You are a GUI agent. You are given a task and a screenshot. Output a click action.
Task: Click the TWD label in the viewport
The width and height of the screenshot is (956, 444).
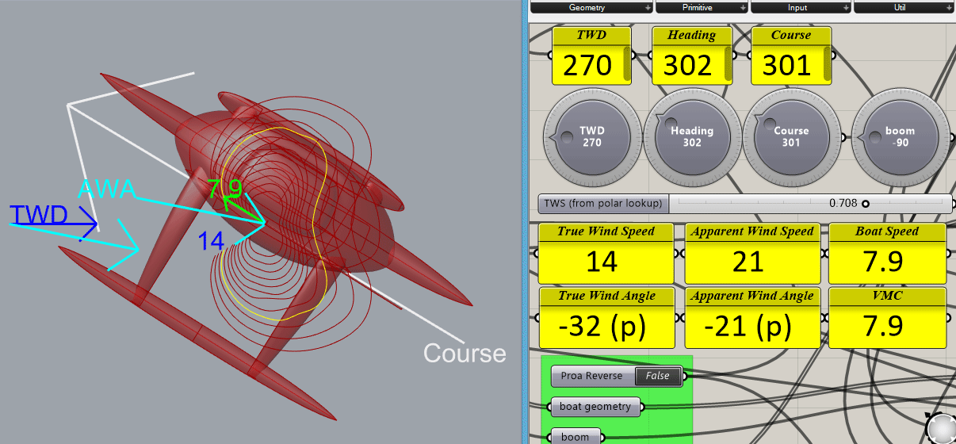pos(38,214)
